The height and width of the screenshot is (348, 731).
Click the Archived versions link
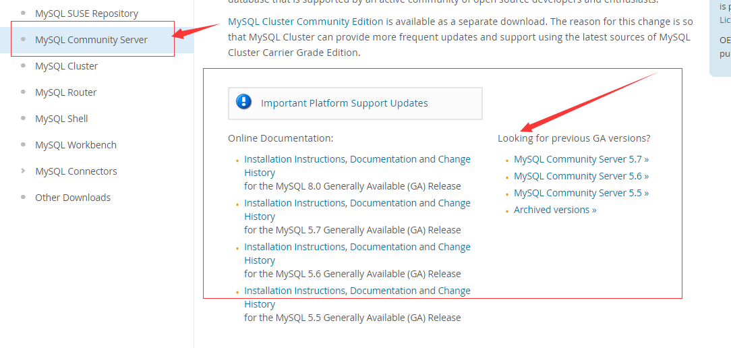point(555,210)
